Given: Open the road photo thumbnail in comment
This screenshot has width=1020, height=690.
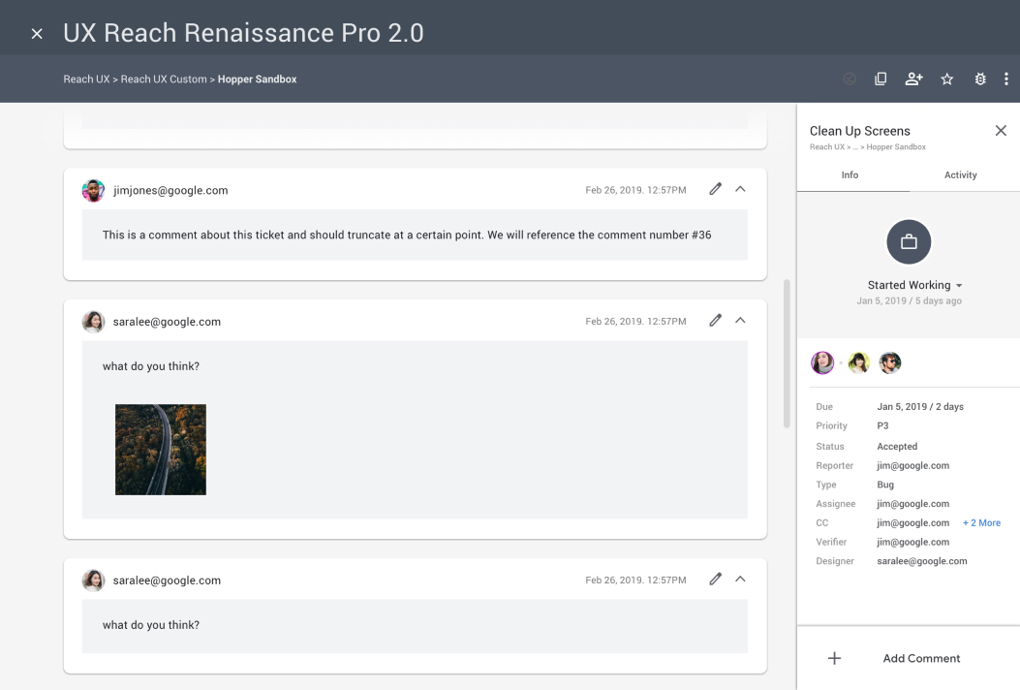Looking at the screenshot, I should coord(161,450).
